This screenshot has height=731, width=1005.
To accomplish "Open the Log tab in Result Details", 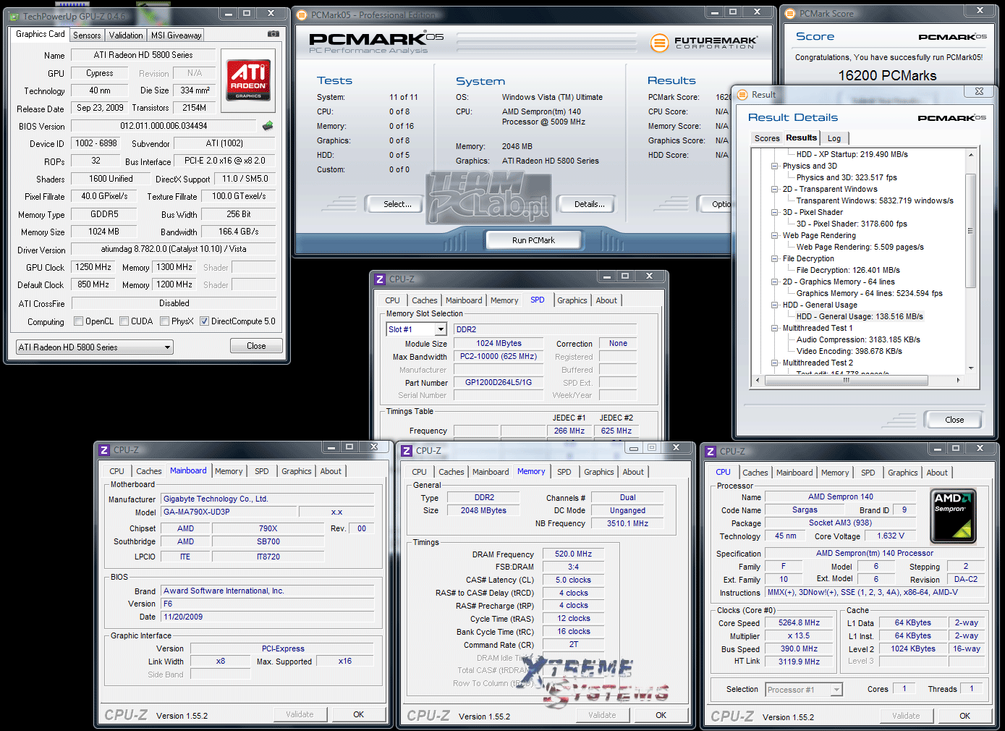I will pyautogui.click(x=834, y=138).
